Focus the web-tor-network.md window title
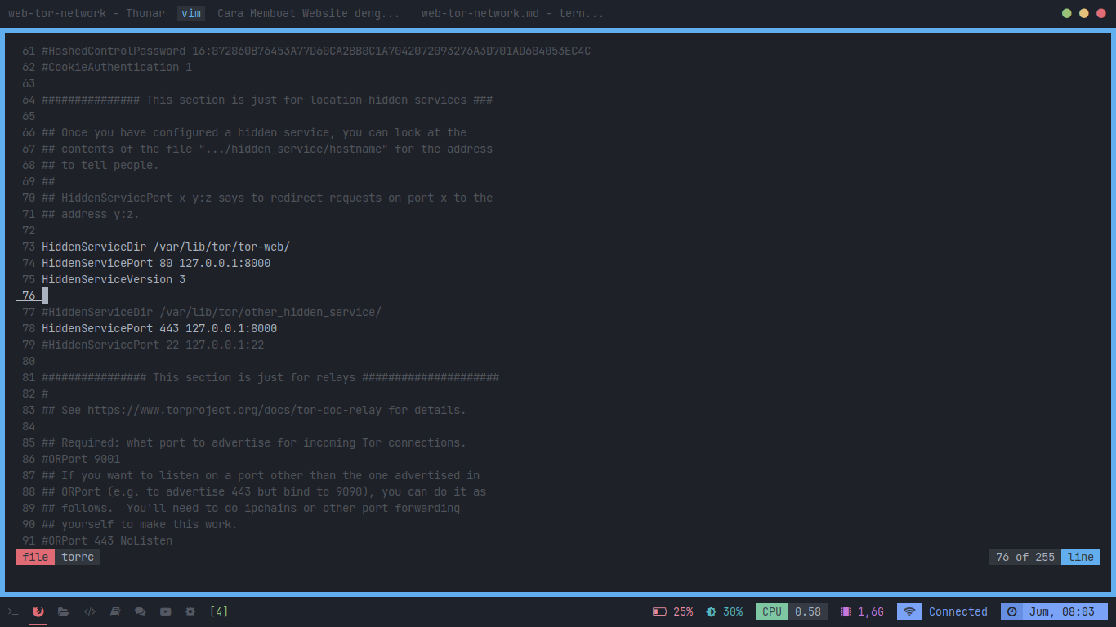 click(x=512, y=13)
